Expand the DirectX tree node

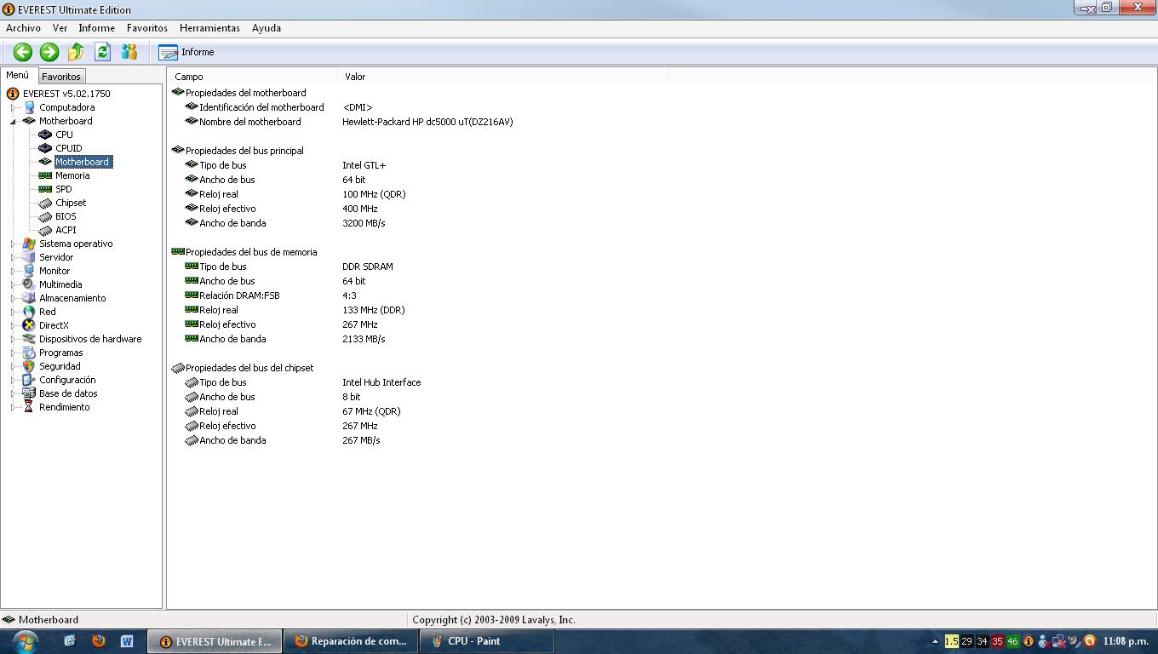pos(13,325)
